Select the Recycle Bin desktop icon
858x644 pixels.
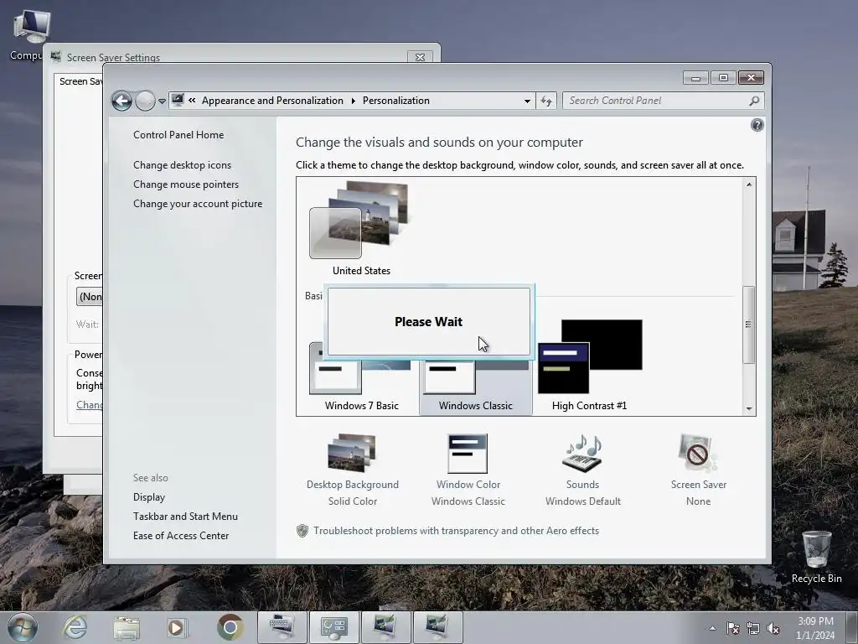tap(816, 557)
